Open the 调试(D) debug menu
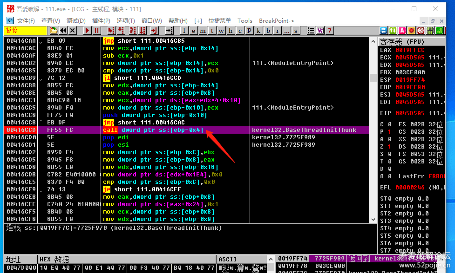The width and height of the screenshot is (455, 273). [76, 20]
